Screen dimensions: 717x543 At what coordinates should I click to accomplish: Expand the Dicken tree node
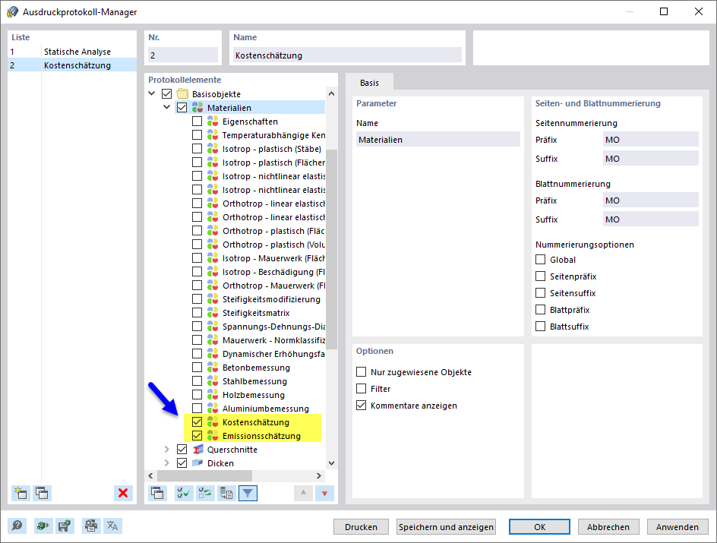[x=167, y=463]
